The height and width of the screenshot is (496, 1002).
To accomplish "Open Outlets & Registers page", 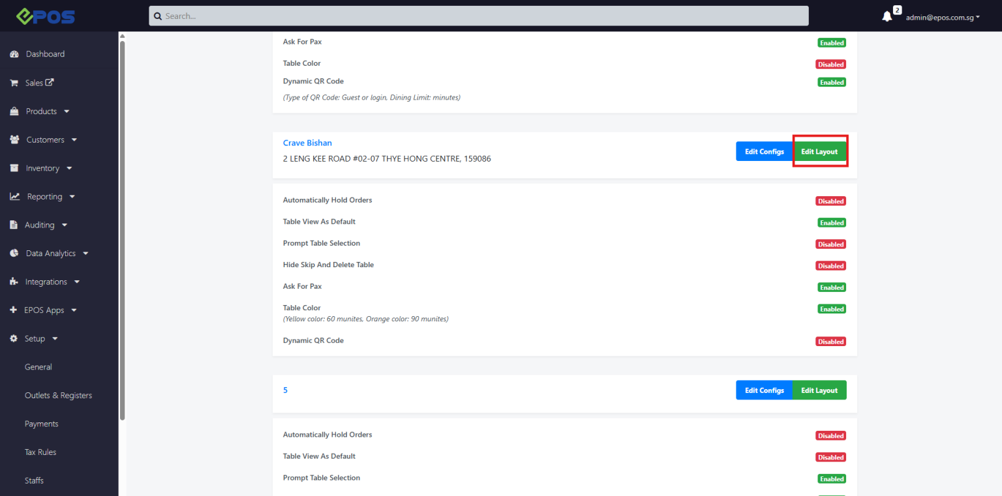I will 58,396.
